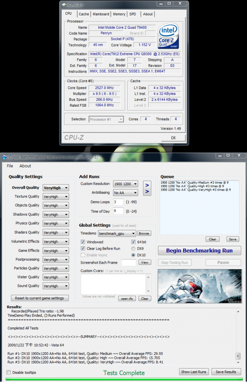Click the CPU-Z title bar icon

pyautogui.click(x=64, y=4)
